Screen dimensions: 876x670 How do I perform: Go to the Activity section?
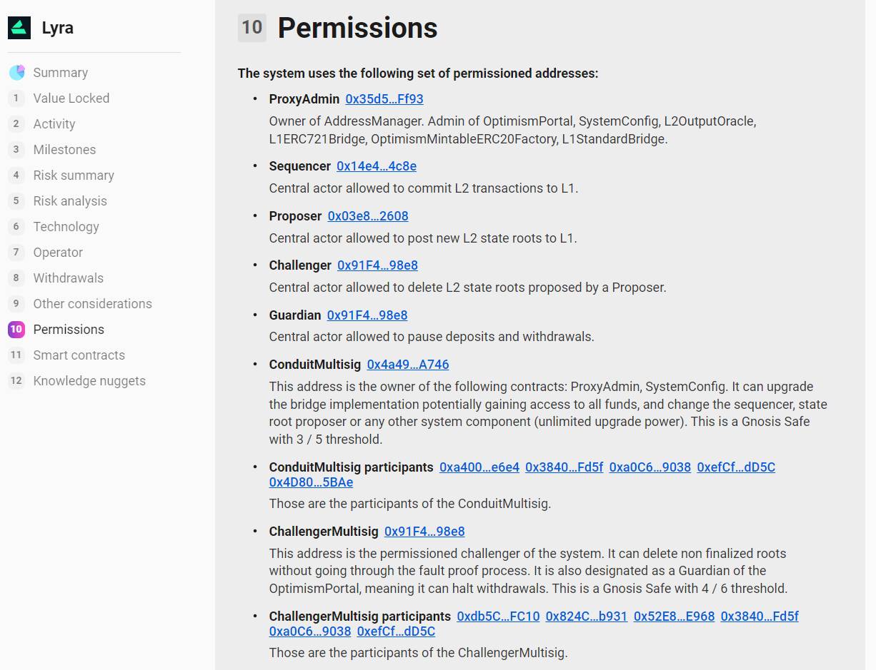point(54,123)
